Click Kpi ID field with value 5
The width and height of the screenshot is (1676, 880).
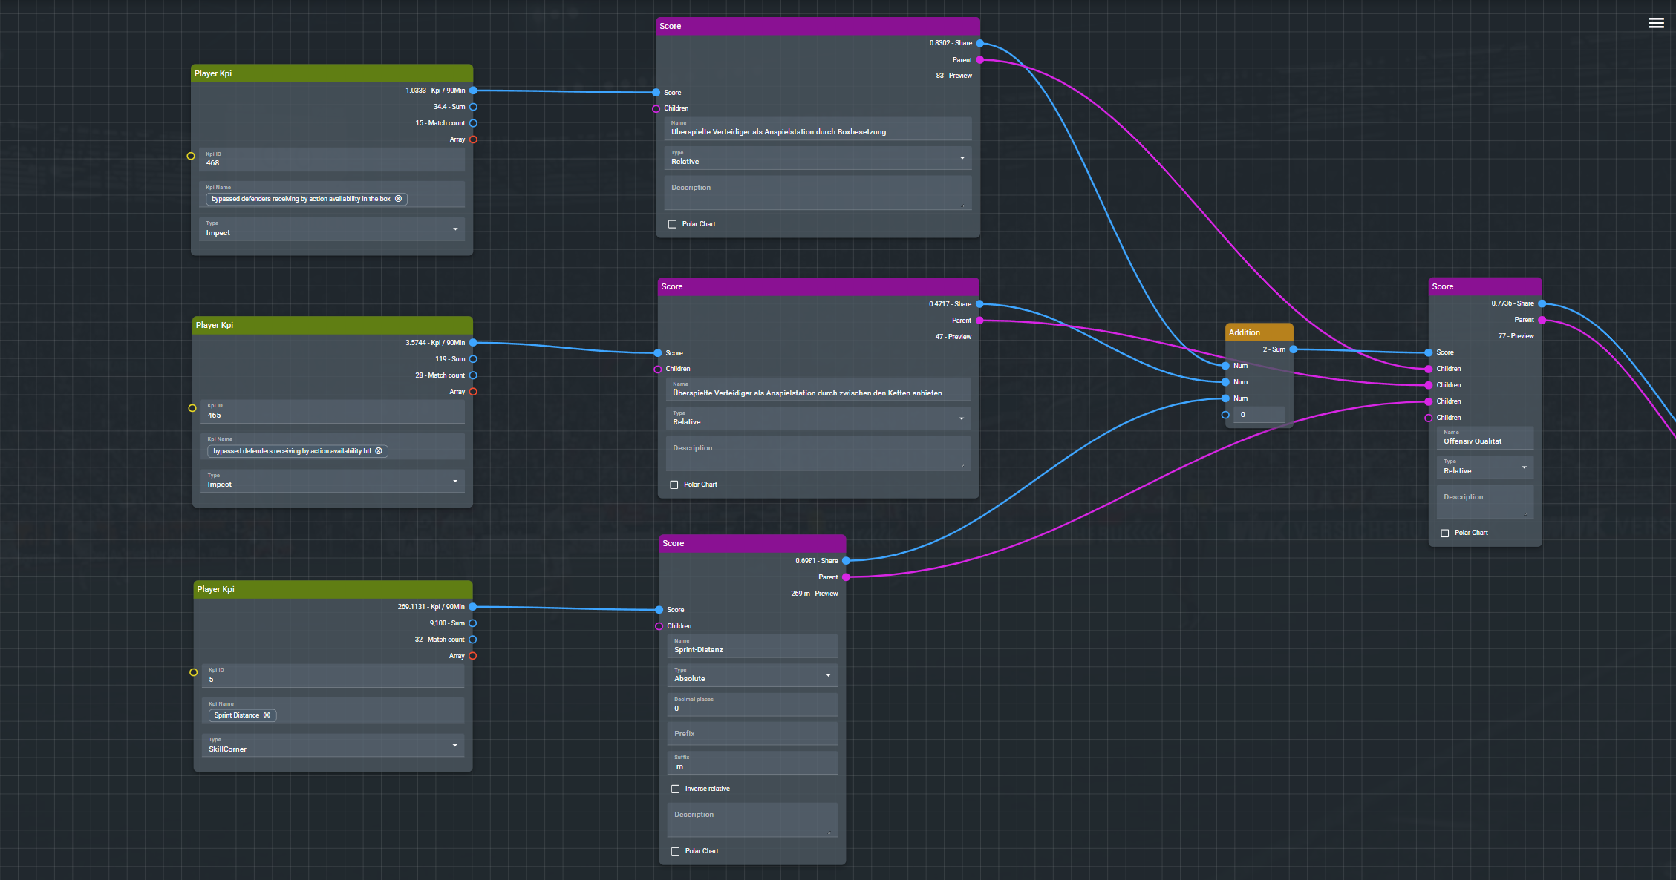tap(333, 676)
